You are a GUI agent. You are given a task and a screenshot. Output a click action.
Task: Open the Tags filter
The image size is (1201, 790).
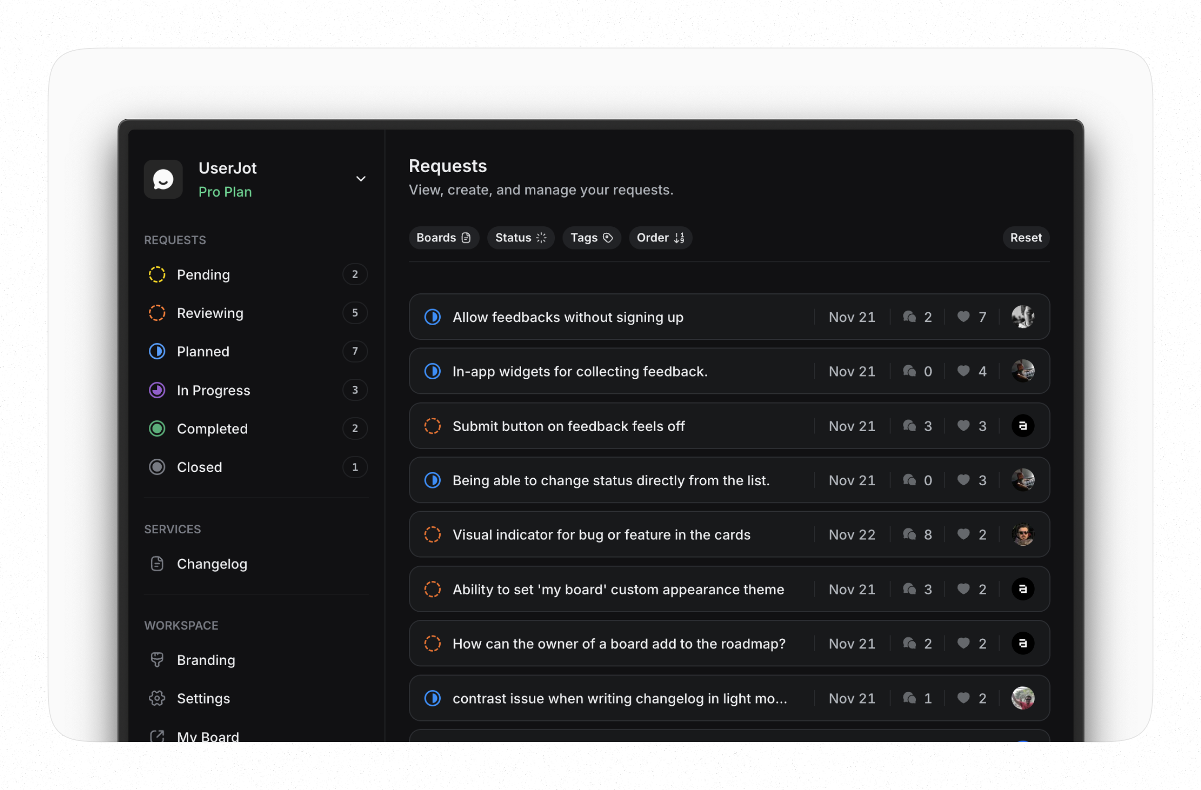click(591, 238)
